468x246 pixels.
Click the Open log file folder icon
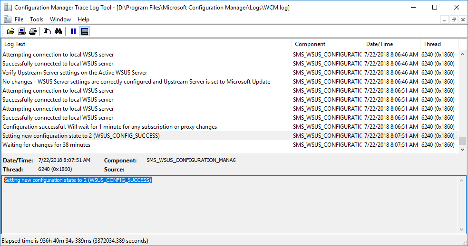11,31
